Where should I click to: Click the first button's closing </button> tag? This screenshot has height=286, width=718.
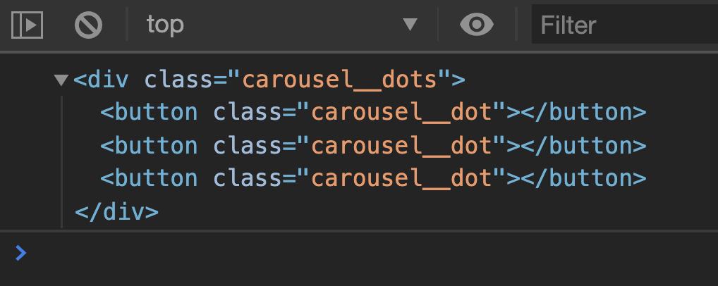point(583,113)
